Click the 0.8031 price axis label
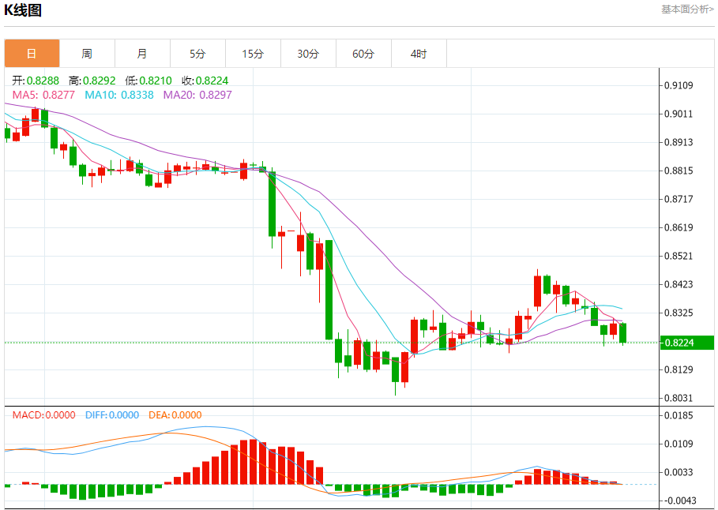 point(679,398)
